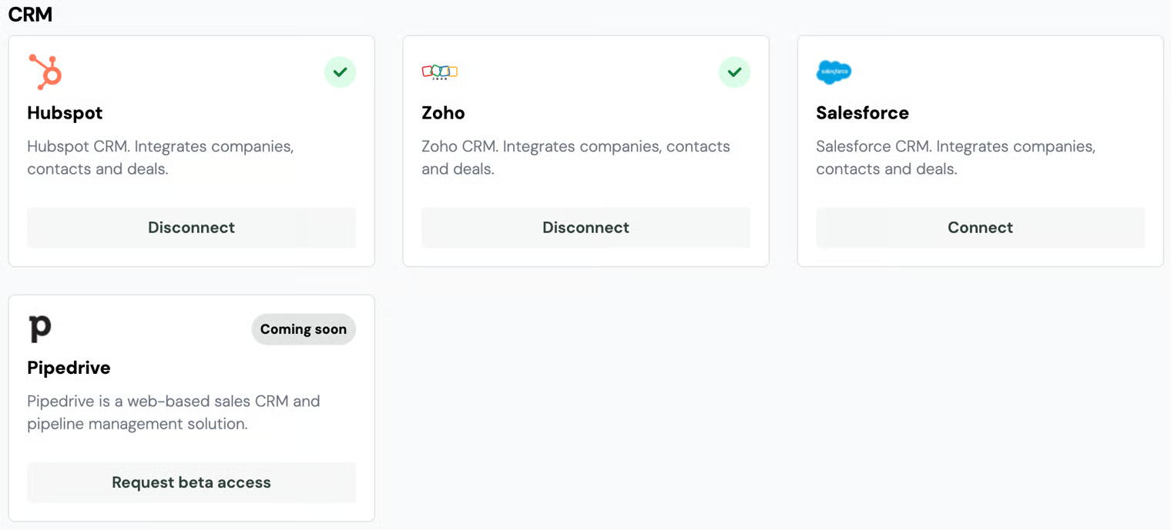This screenshot has width=1171, height=530.
Task: Click Zoho's green connected checkmark
Action: (x=734, y=72)
